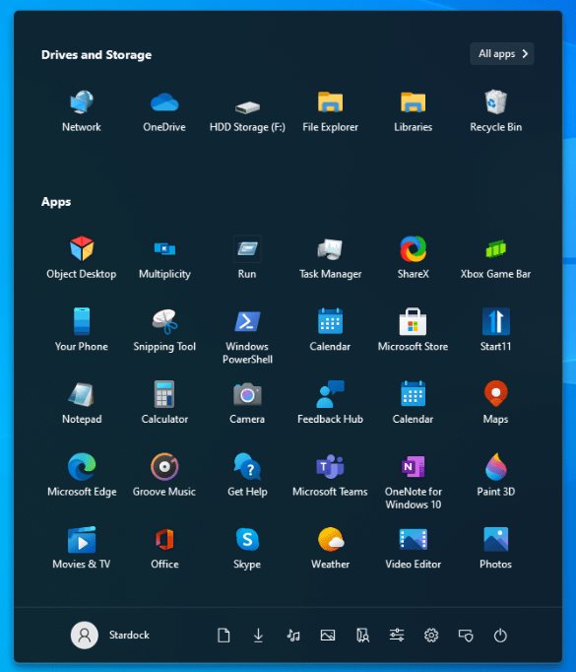Open Weather app
This screenshot has height=672, width=576.
(330, 547)
